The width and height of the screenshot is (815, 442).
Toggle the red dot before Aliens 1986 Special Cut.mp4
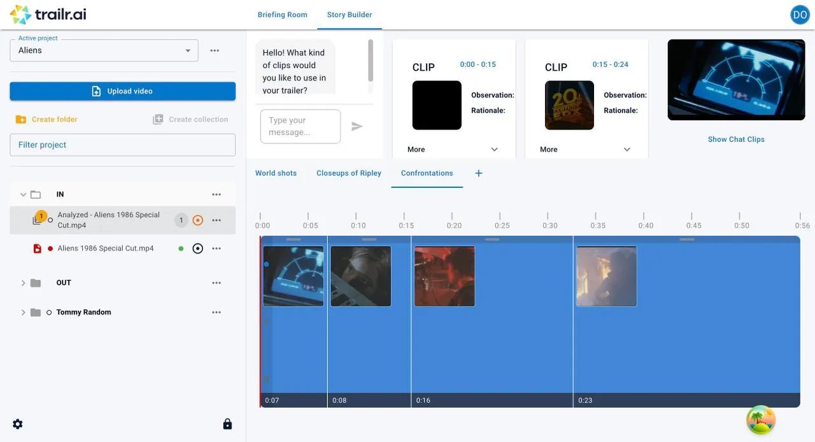pos(50,248)
